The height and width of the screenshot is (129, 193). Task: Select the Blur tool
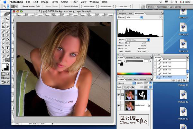(x=3, y=43)
